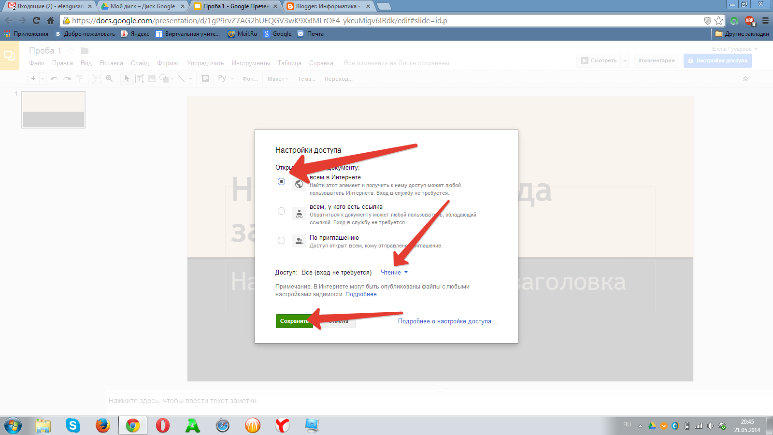Open the 'Ру' input tools dropdown

[x=226, y=79]
